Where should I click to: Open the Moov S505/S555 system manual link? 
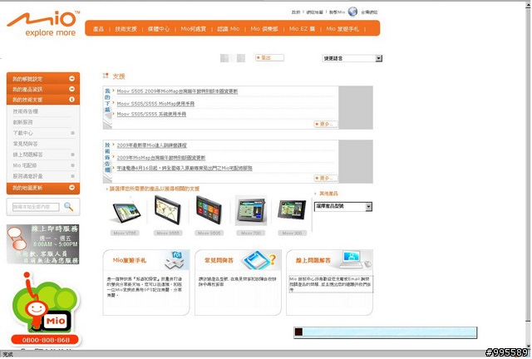(x=151, y=114)
